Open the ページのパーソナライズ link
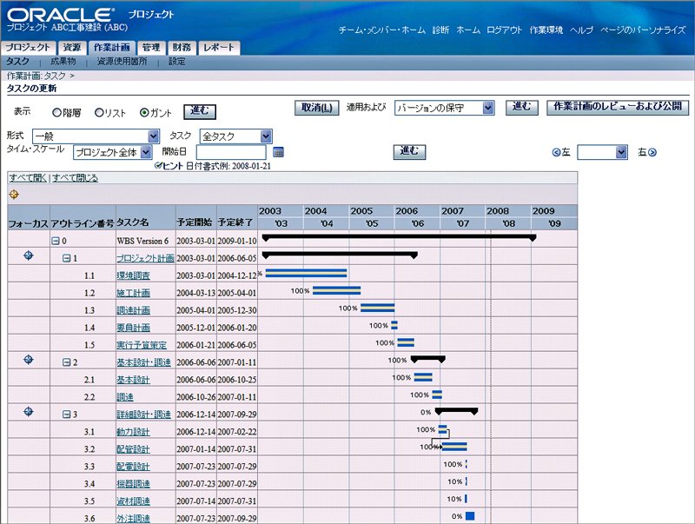The image size is (695, 524). [643, 30]
